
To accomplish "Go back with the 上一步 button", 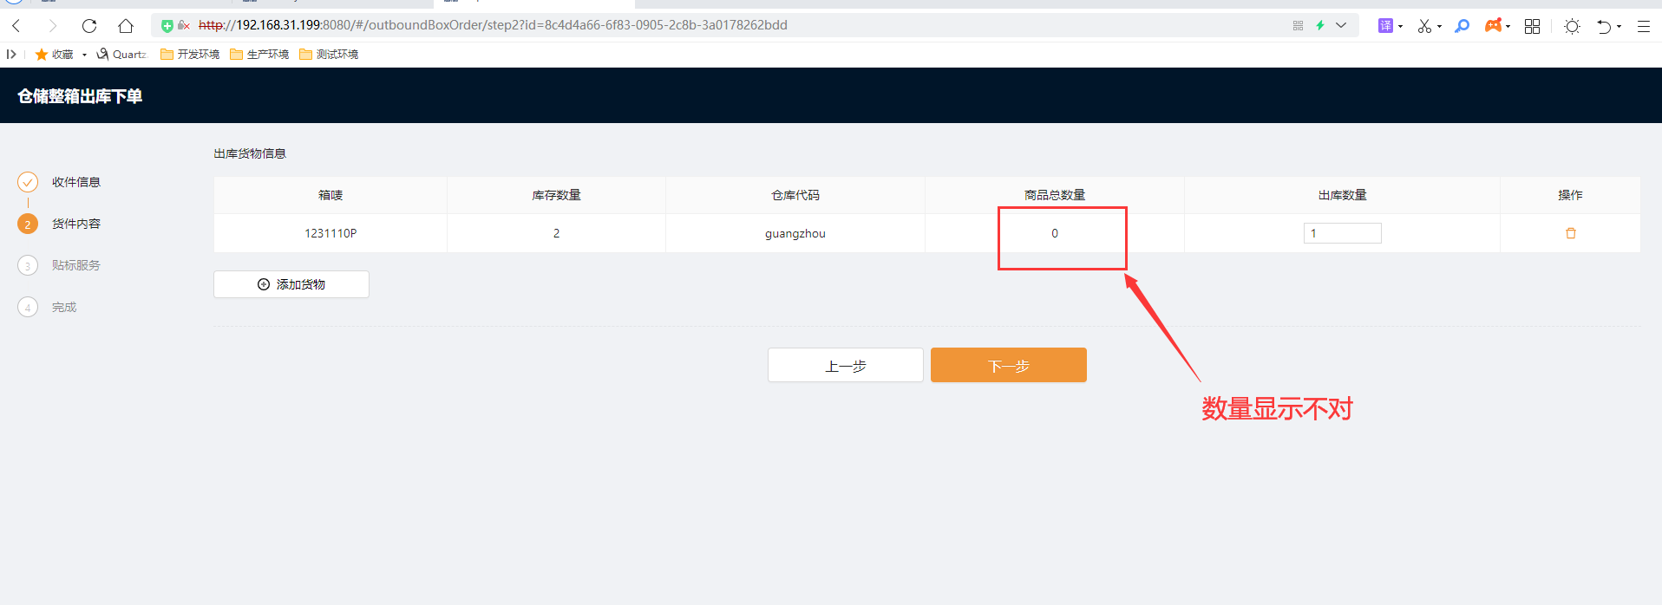I will [845, 365].
